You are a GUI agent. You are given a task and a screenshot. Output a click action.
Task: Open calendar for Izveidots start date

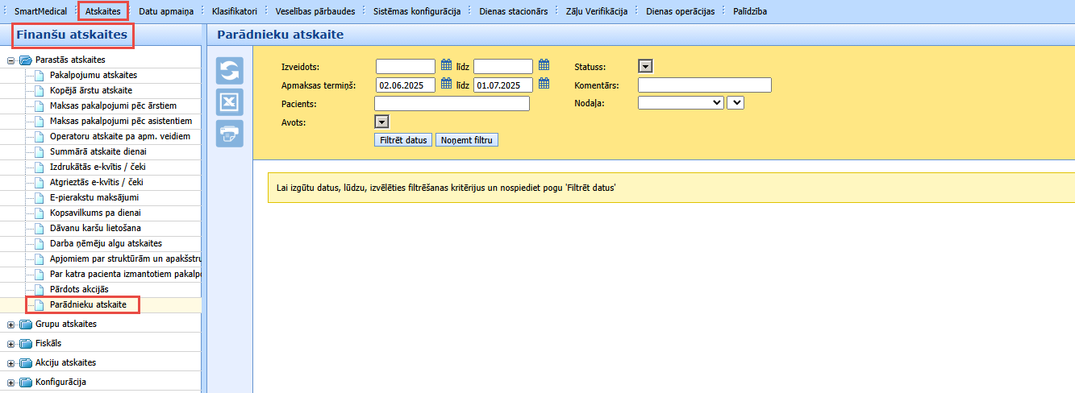(x=447, y=65)
